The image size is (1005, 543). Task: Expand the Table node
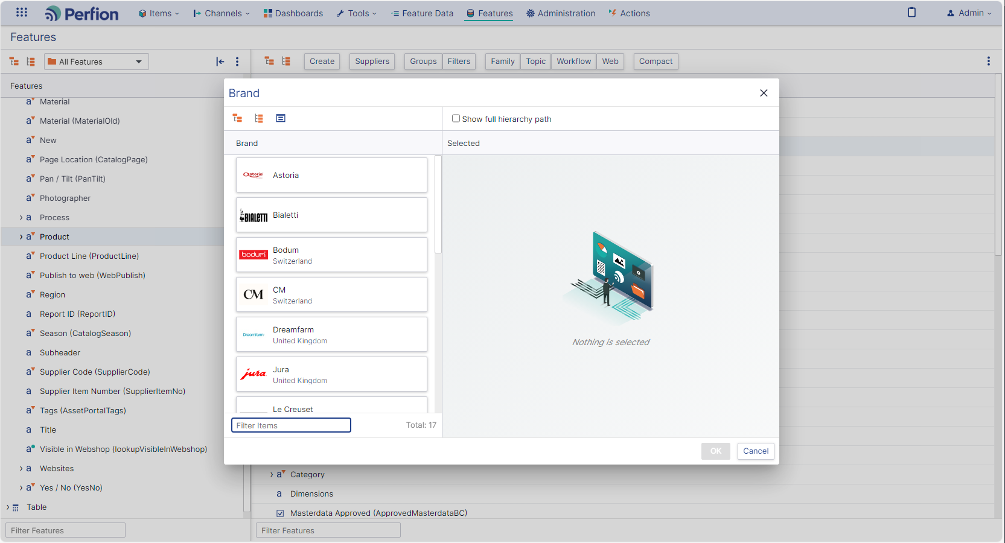[x=8, y=507]
